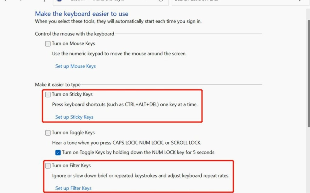
Task: Enable Turn on Mouse Keys
Action: pos(48,43)
